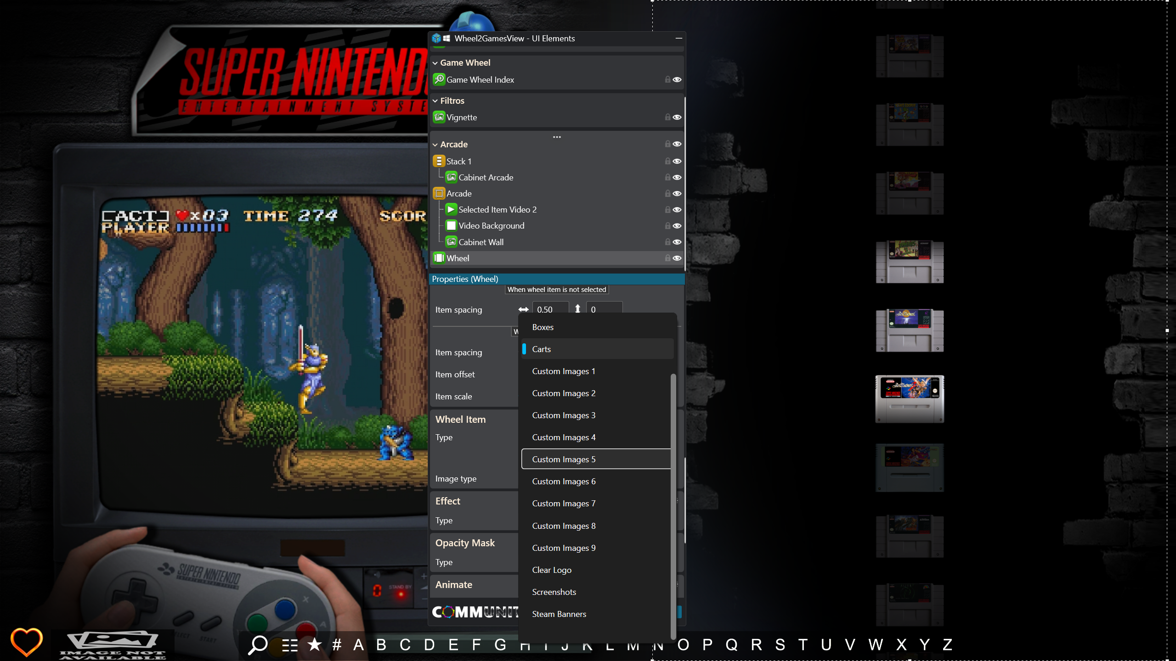Jump to letter S in index bar
Screen dimensions: 1176x661
click(x=780, y=644)
